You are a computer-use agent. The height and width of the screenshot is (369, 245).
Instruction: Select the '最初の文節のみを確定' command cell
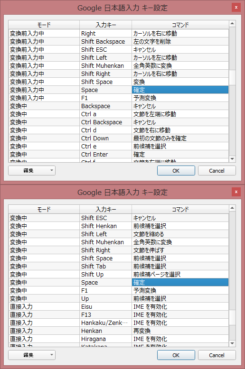point(180,138)
